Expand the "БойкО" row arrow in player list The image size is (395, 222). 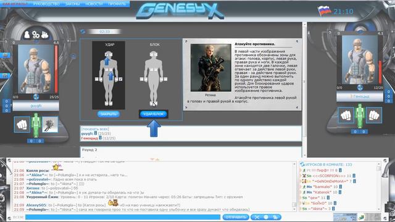[x=300, y=203]
